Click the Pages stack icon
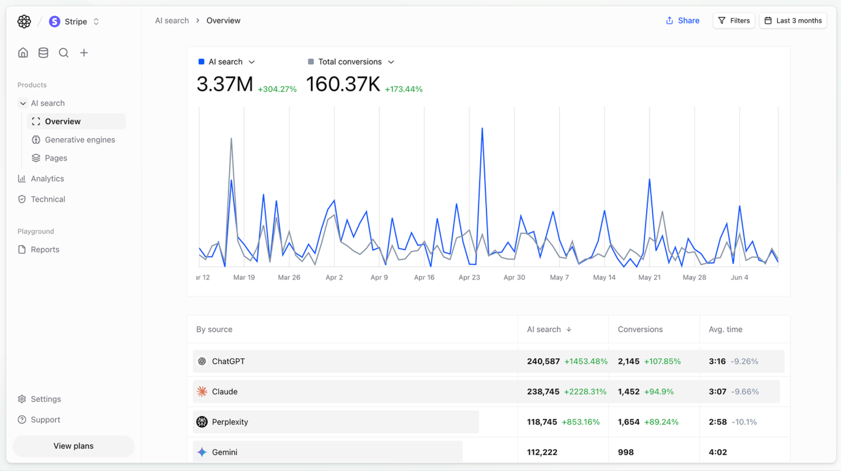 [x=36, y=158]
